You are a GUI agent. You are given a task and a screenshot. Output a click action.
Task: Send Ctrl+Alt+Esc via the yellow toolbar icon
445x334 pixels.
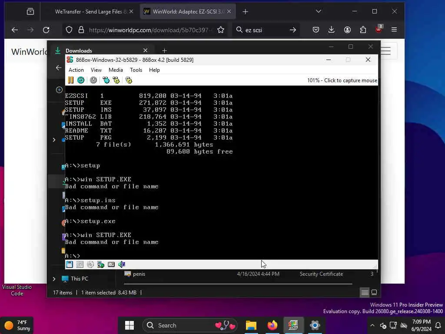coord(116,80)
